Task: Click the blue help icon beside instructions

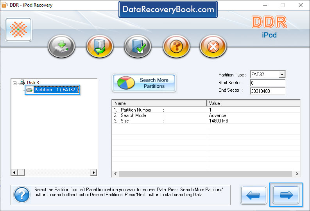Action: (x=22, y=195)
